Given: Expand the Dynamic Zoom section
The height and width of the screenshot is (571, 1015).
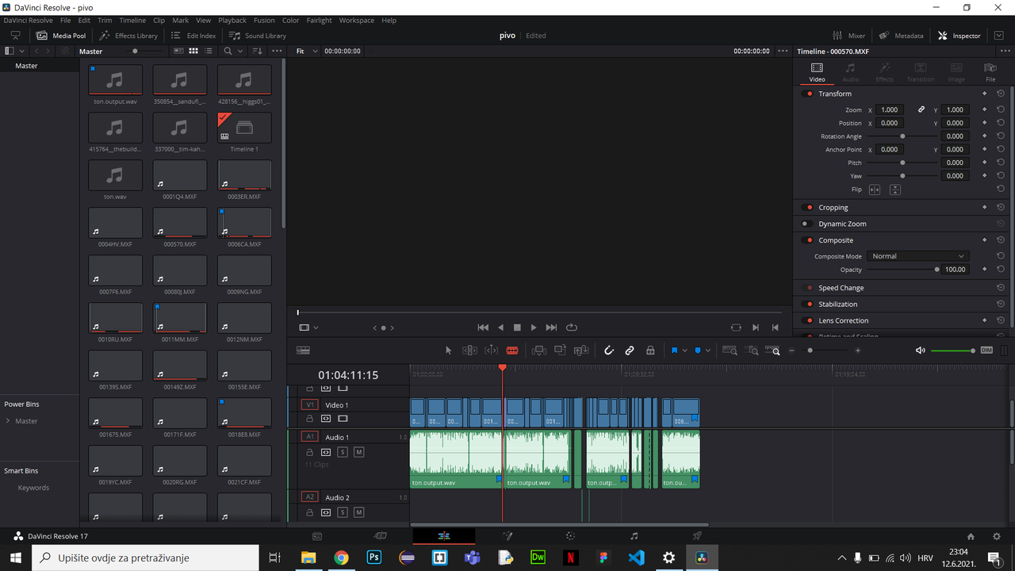Looking at the screenshot, I should (x=842, y=224).
